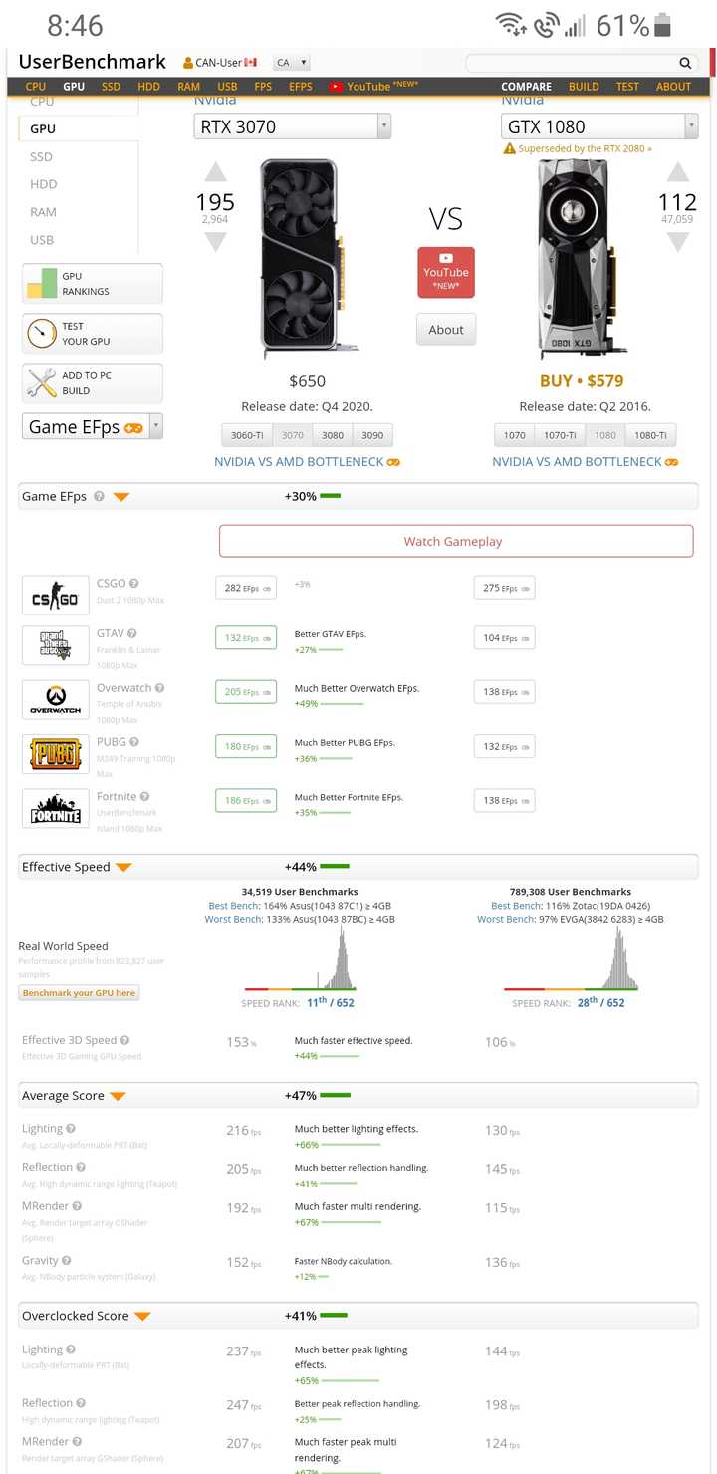This screenshot has width=717, height=1474.
Task: Click the Test Your GPU gauge icon
Action: [42, 334]
